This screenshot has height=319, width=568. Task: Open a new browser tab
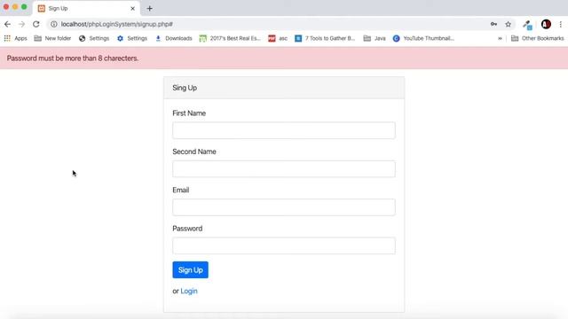tap(150, 8)
